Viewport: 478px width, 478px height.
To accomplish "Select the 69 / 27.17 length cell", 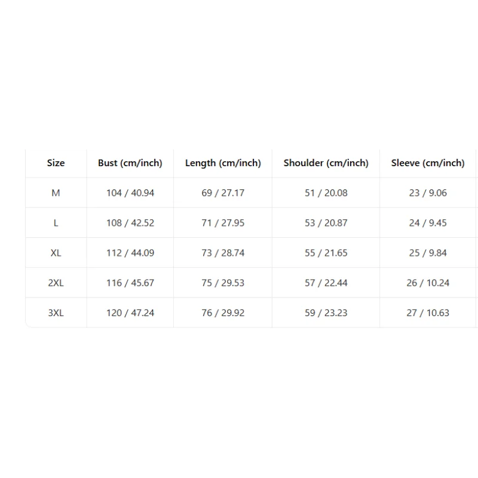I will (223, 193).
